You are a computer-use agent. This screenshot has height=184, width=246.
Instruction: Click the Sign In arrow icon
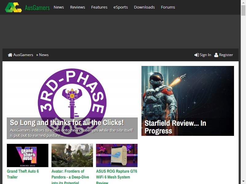click(196, 55)
